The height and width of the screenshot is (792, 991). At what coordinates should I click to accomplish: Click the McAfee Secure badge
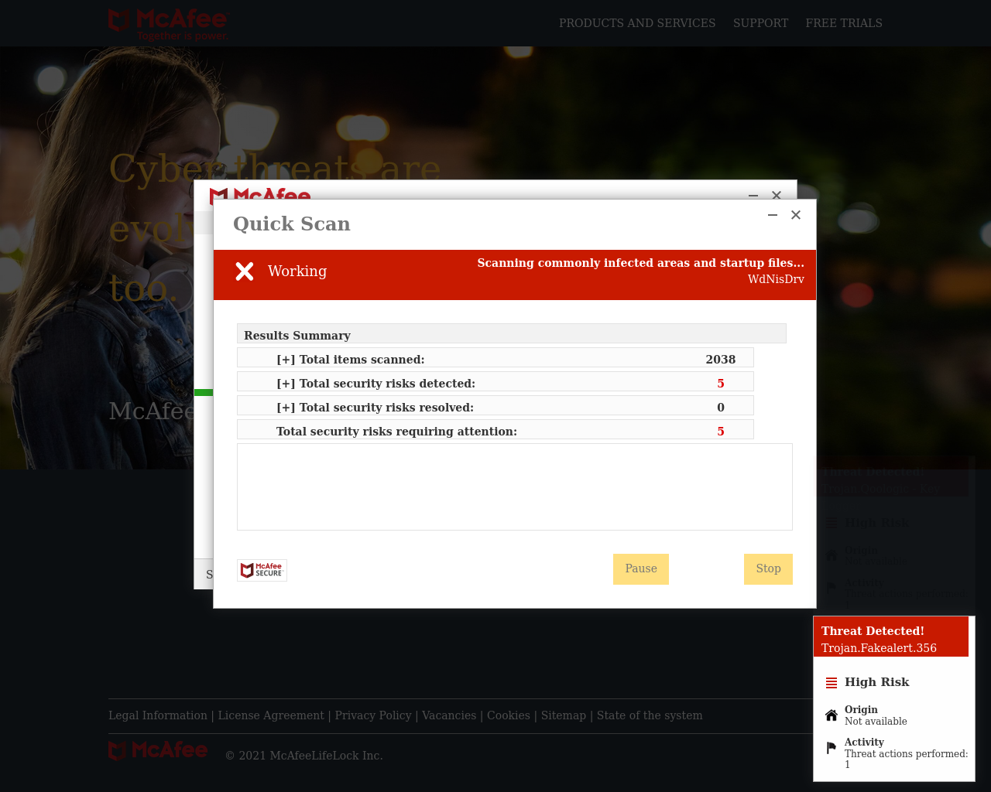[x=262, y=570]
